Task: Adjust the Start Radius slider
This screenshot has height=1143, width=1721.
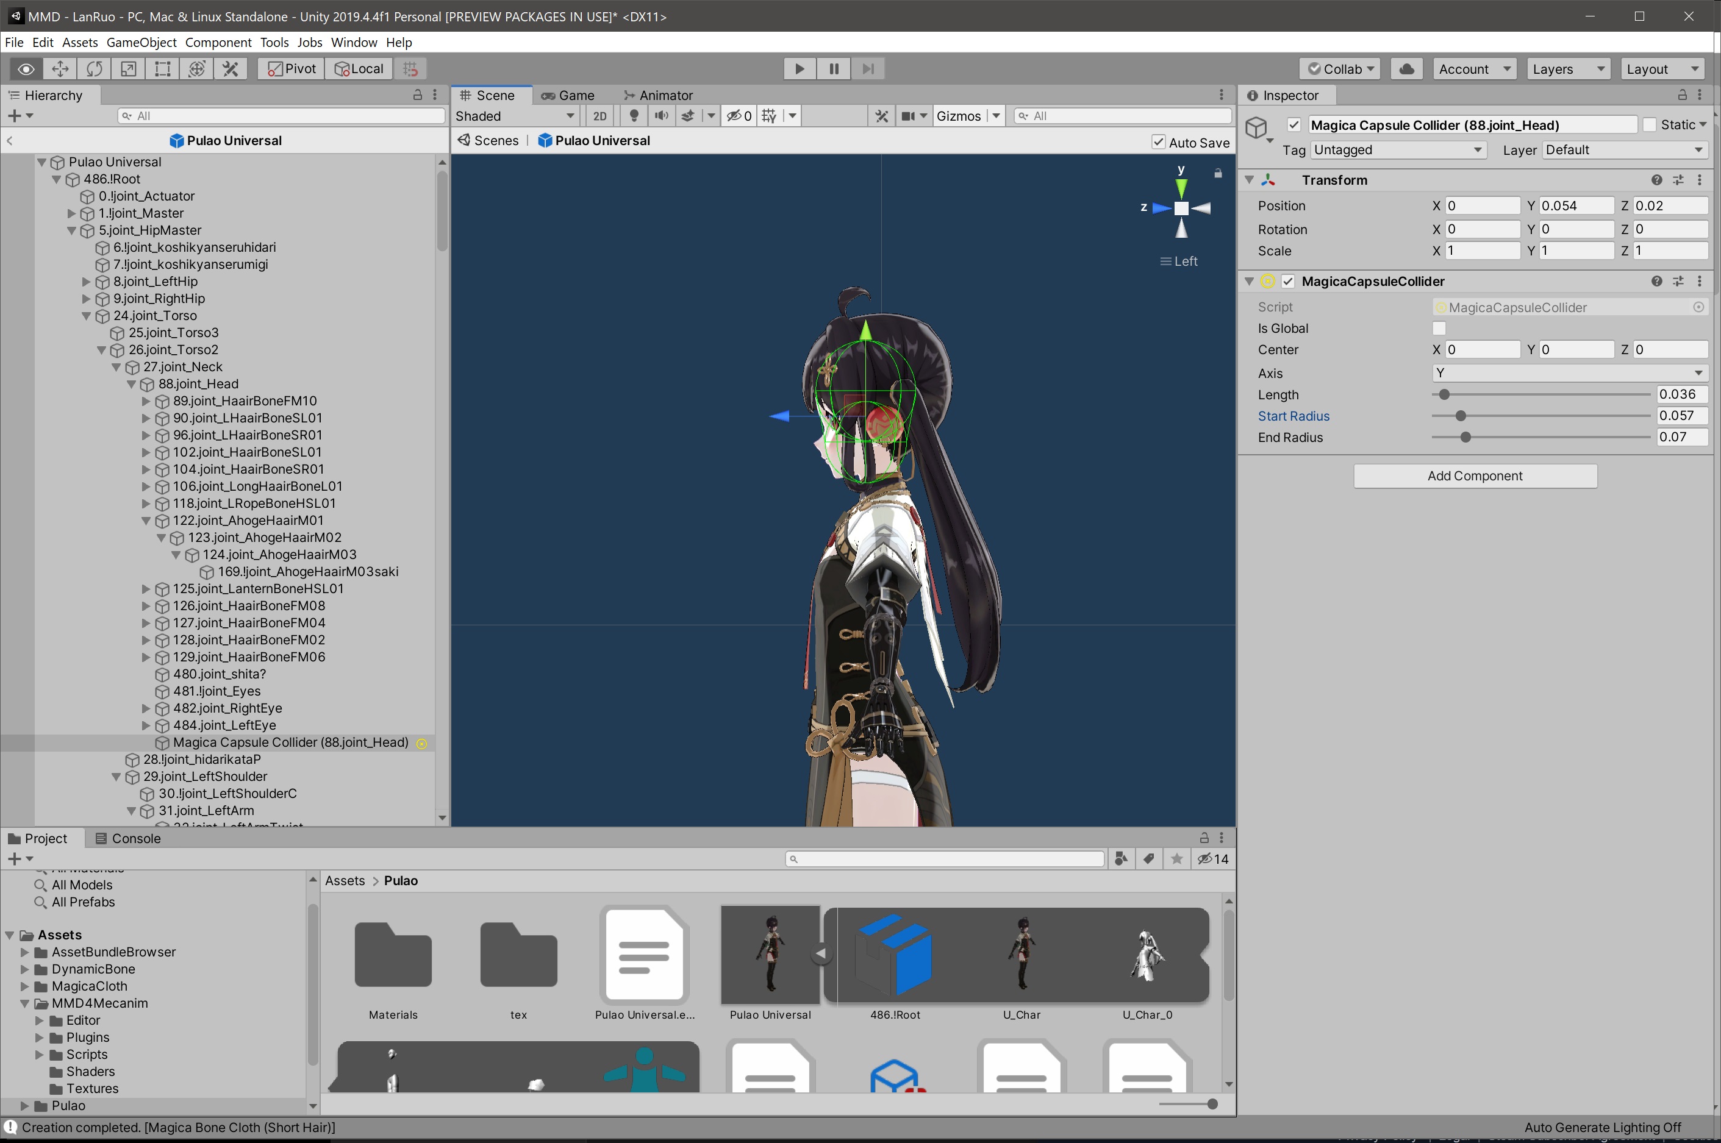Action: (x=1460, y=416)
